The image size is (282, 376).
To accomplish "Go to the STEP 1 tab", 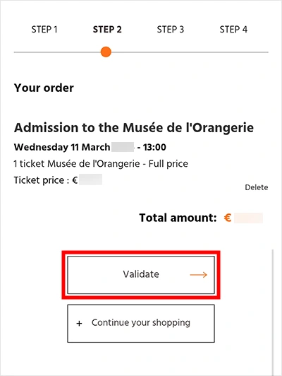I will tap(44, 29).
